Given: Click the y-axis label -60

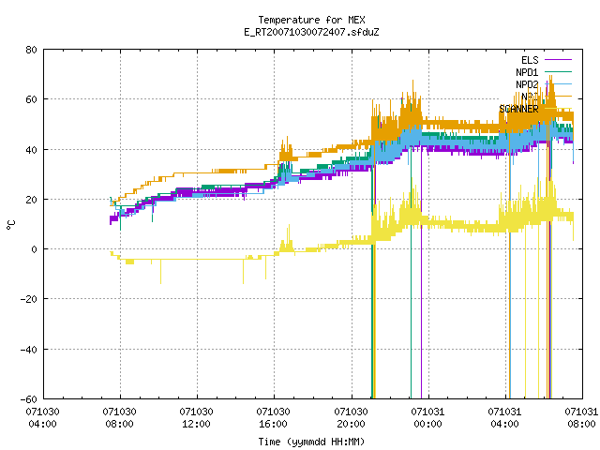Looking at the screenshot, I should [x=29, y=399].
